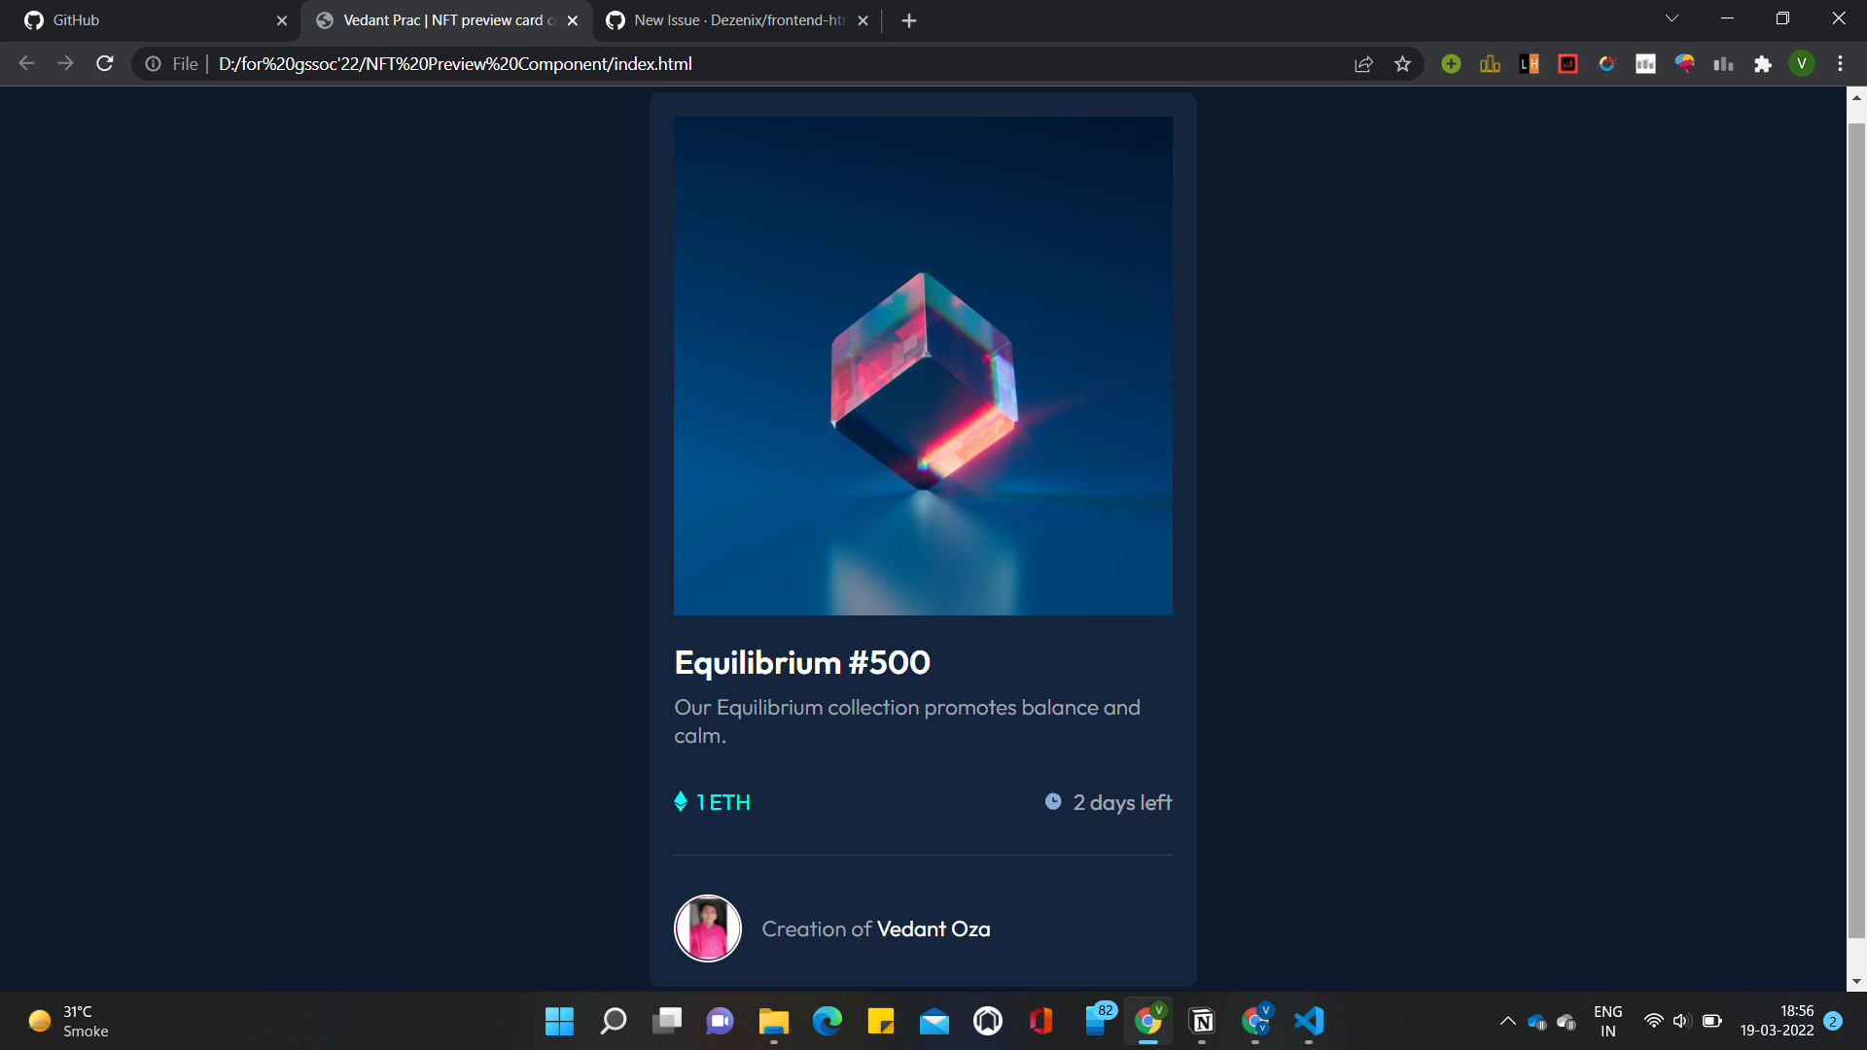
Task: Open the share page icon
Action: (1363, 64)
